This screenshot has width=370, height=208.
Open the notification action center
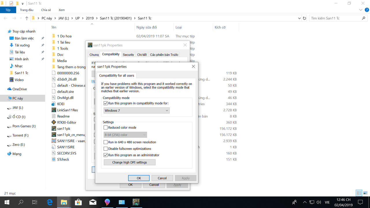click(360, 202)
